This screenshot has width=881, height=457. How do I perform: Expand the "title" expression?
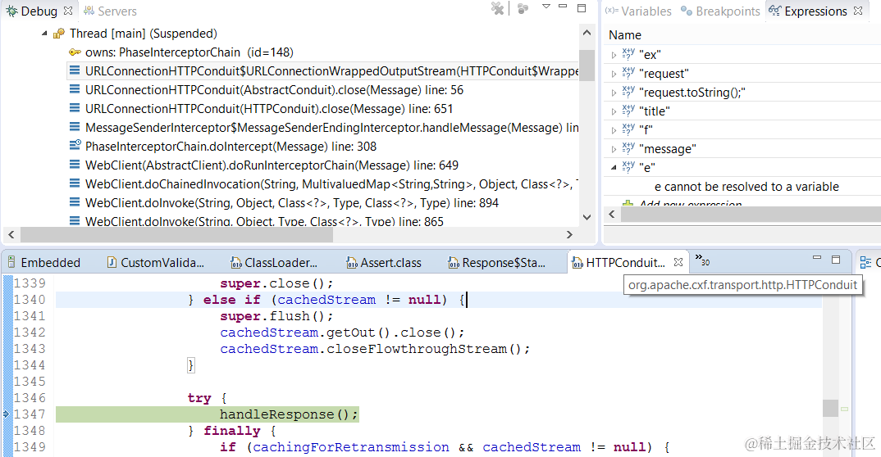[x=614, y=111]
